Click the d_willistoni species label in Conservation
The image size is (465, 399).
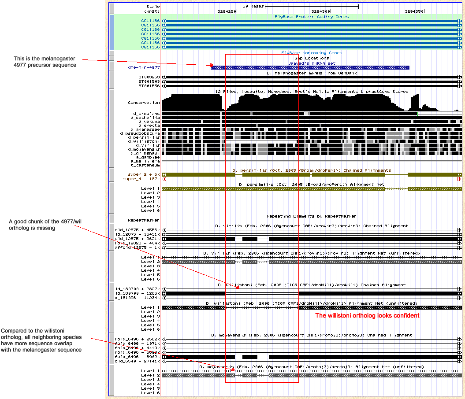pyautogui.click(x=144, y=141)
